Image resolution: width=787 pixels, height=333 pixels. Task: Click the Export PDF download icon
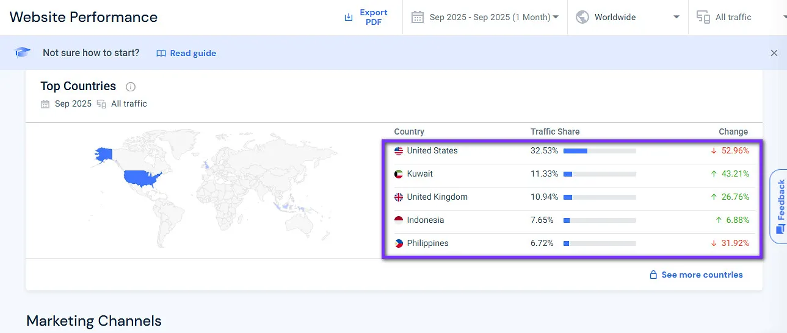[x=349, y=17]
